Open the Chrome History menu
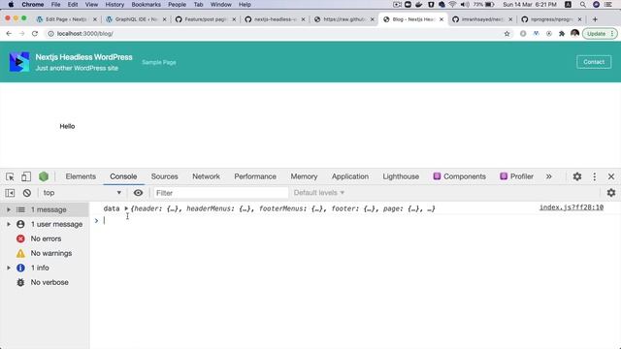 pos(114,5)
